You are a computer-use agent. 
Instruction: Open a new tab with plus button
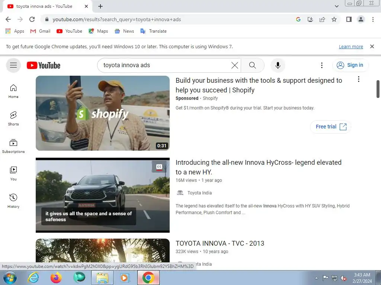100,6
